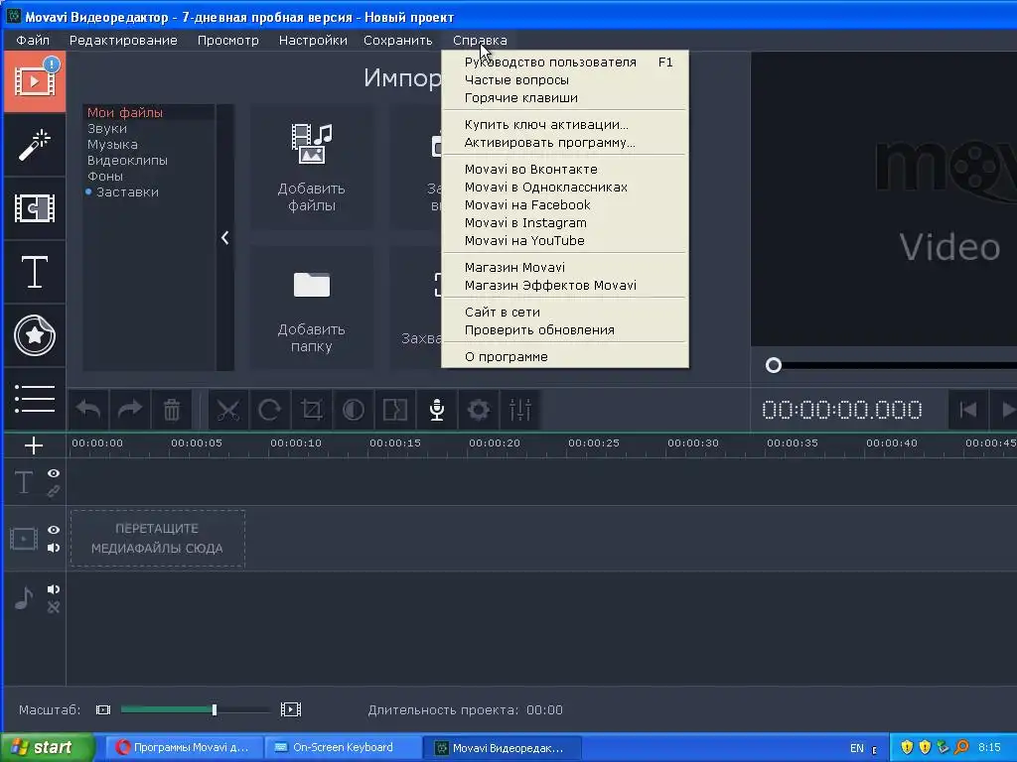Select Movavi на YouTube

coord(565,240)
